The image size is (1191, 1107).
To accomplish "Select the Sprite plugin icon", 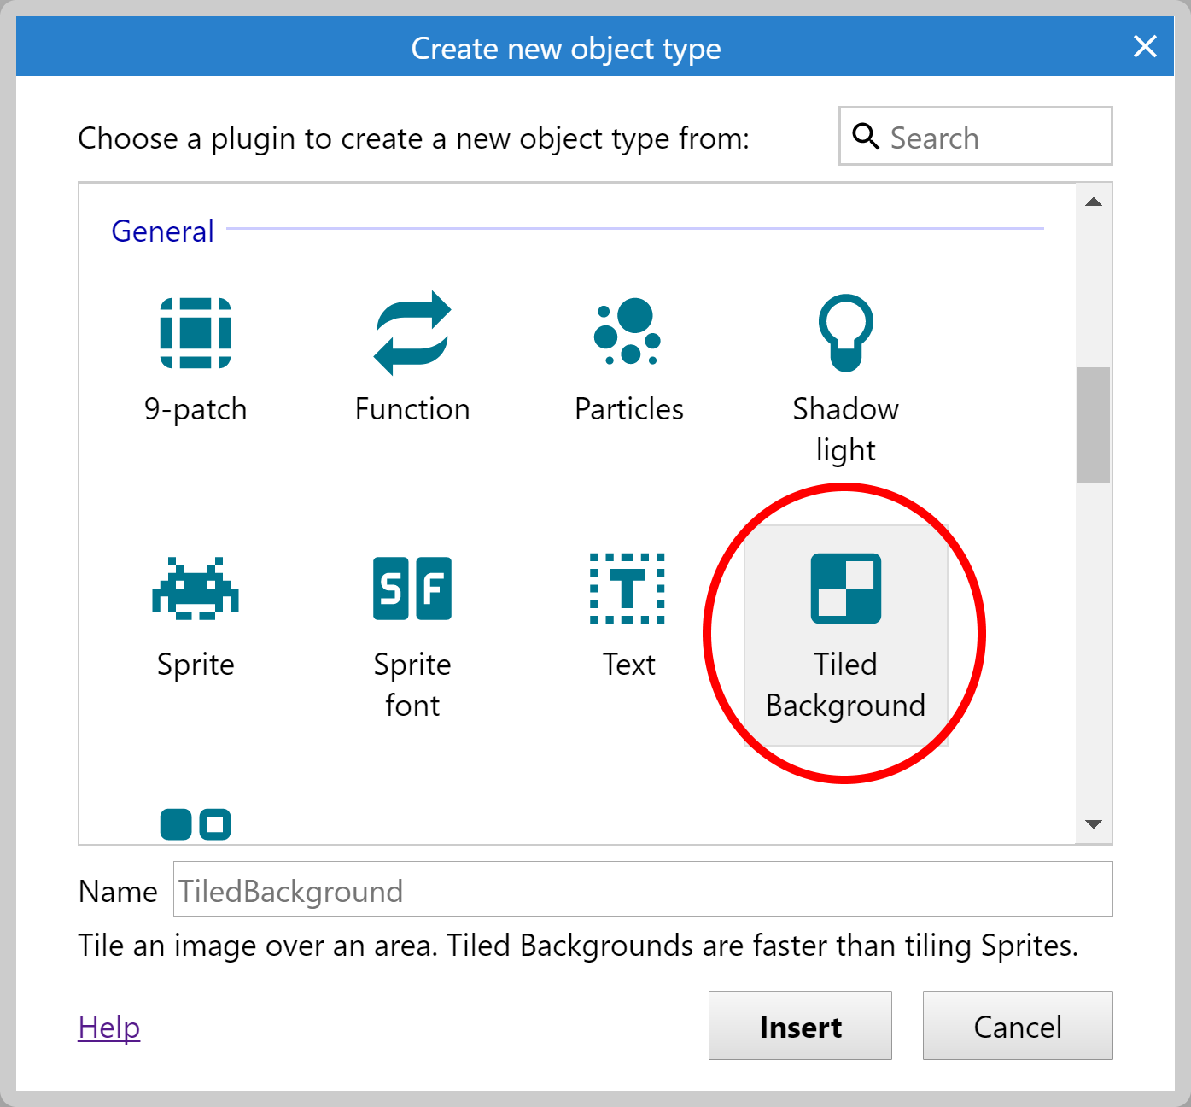I will [x=196, y=589].
